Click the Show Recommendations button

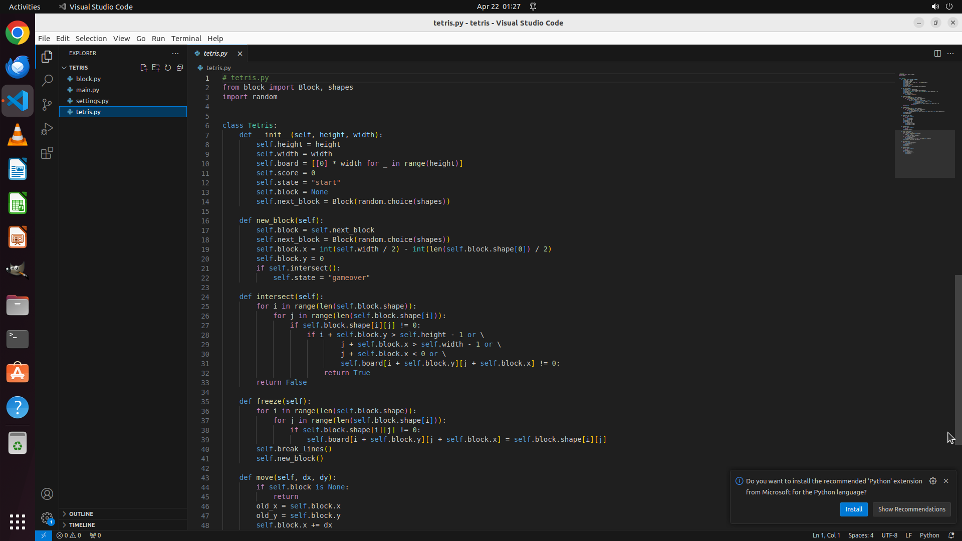click(911, 509)
